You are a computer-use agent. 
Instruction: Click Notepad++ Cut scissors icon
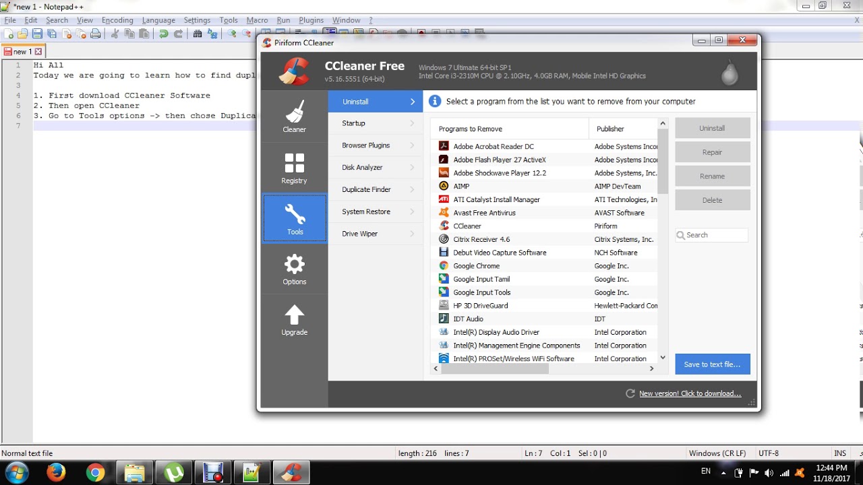[x=115, y=34]
